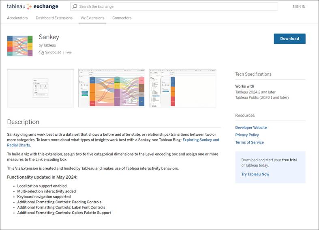Viewport: 319px width, 230px height.
Task: Click 'Multi-selection interactivity added' bullet
Action: 46,191
